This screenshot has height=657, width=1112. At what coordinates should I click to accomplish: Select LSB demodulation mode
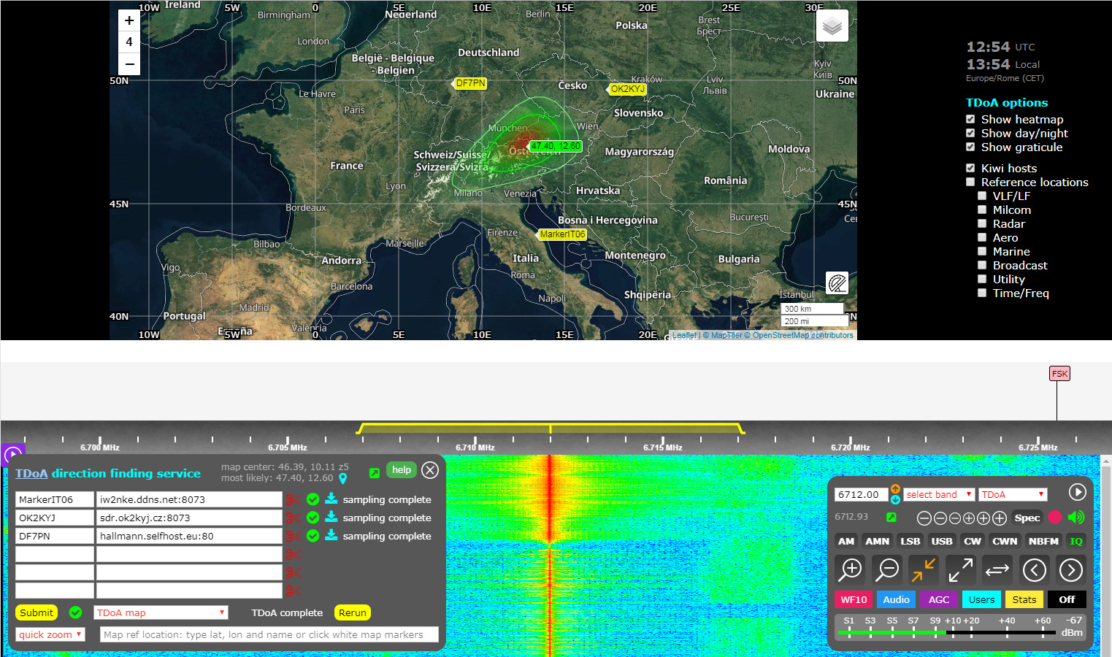pos(910,541)
